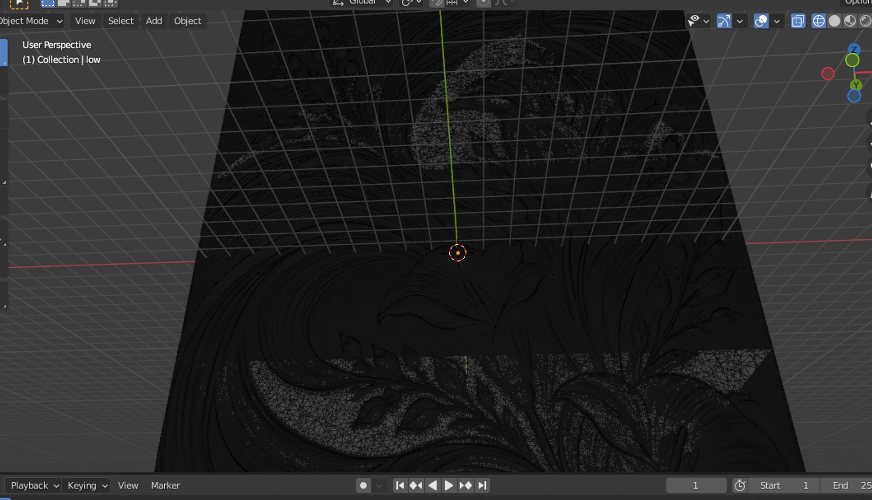Click the 'User Perspective' viewport label

57,45
